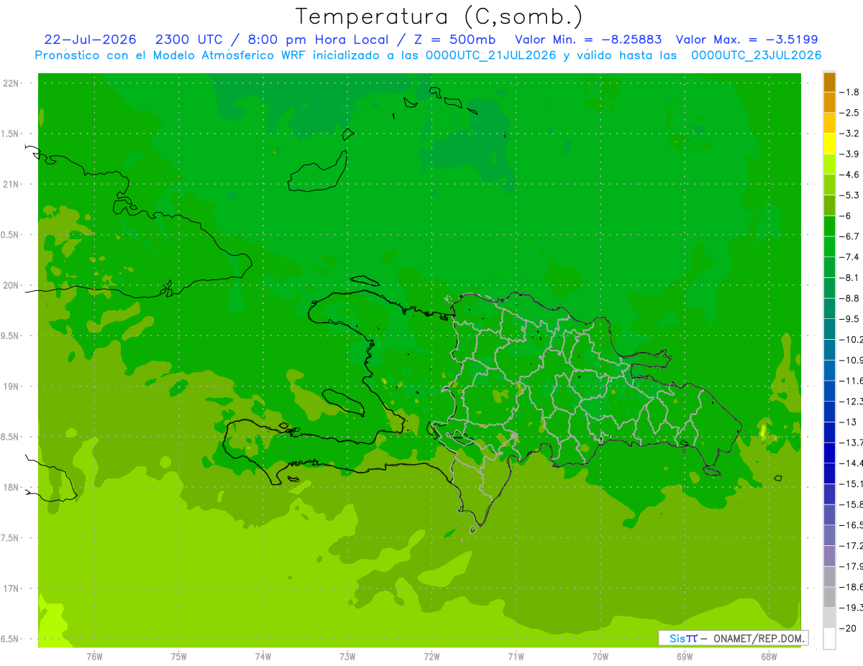This screenshot has height=666, width=863.
Task: Click the initialization stamp '0000UTC_21JUL2026'
Action: coord(491,55)
